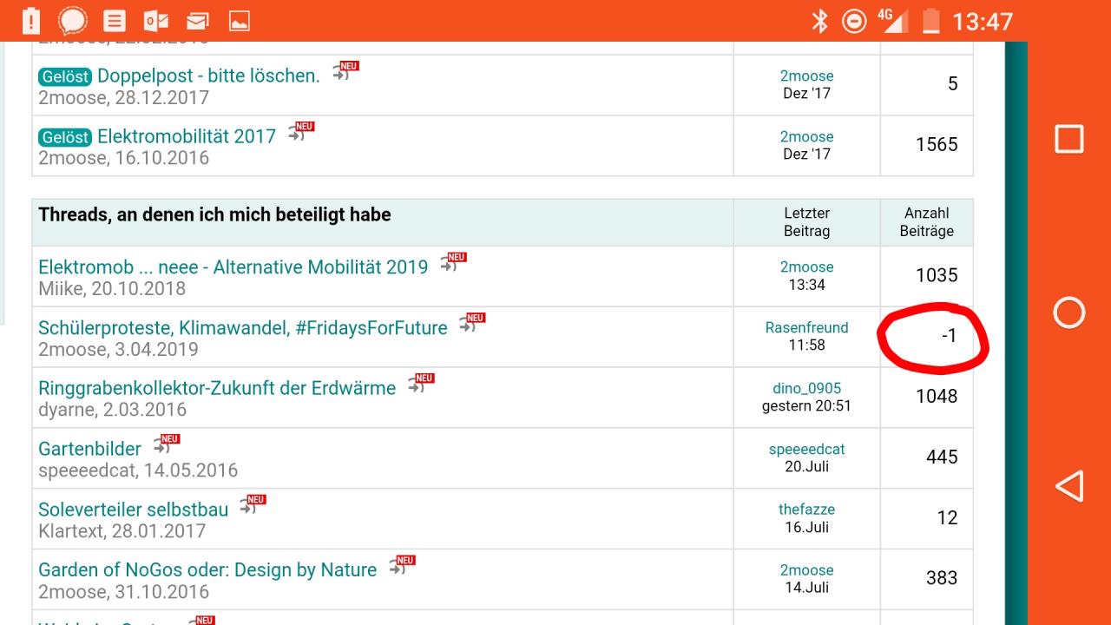The image size is (1111, 625).
Task: Open 2moose profile in Garden of NoGos row
Action: pyautogui.click(x=806, y=570)
